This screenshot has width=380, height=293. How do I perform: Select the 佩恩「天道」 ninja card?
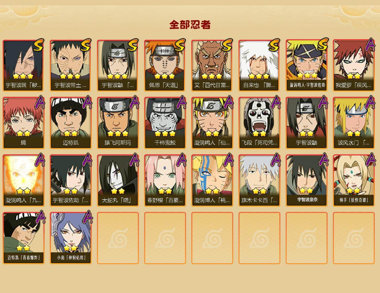click(x=165, y=65)
